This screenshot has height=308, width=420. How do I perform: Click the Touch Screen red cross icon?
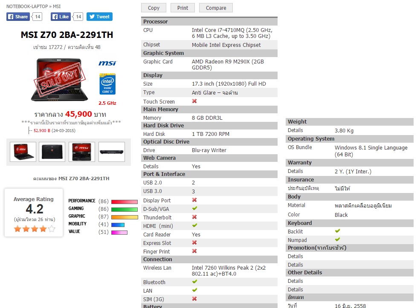(194, 101)
